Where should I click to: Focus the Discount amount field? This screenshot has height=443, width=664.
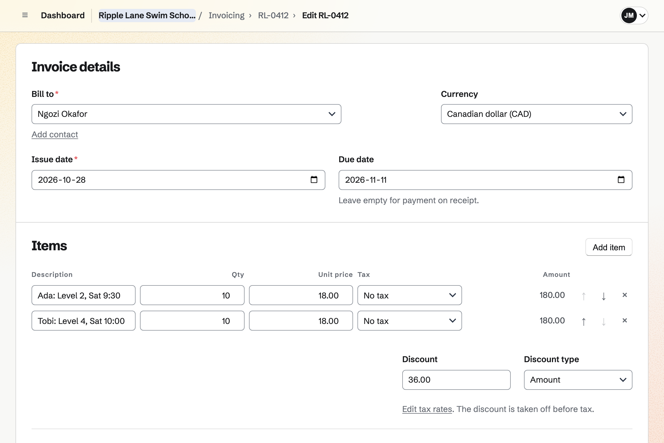click(456, 380)
